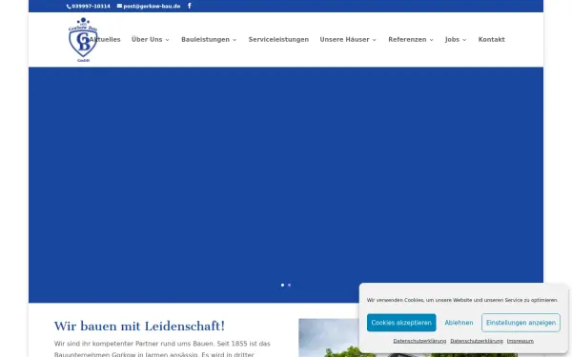The image size is (572, 357).
Task: Click paragraph starting Wir sind ihr kompetenter Partner
Action: (x=162, y=348)
